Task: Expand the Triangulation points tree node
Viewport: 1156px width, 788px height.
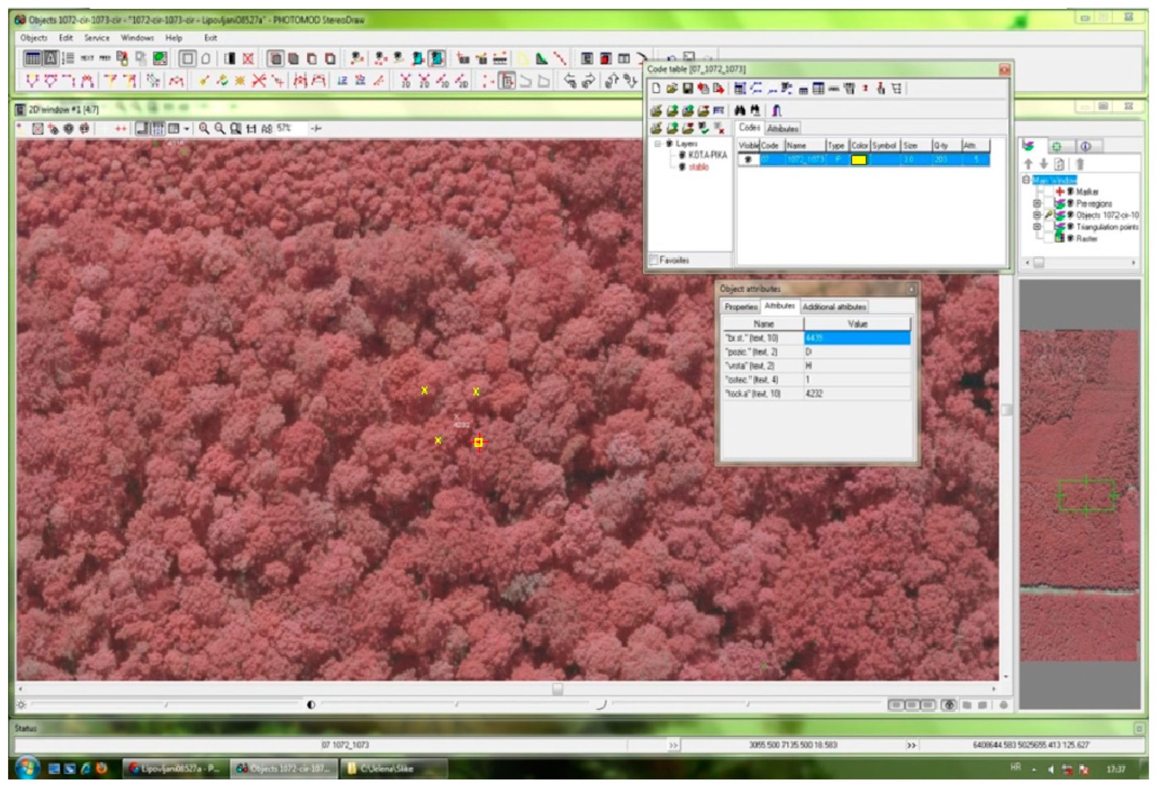Action: [1037, 227]
